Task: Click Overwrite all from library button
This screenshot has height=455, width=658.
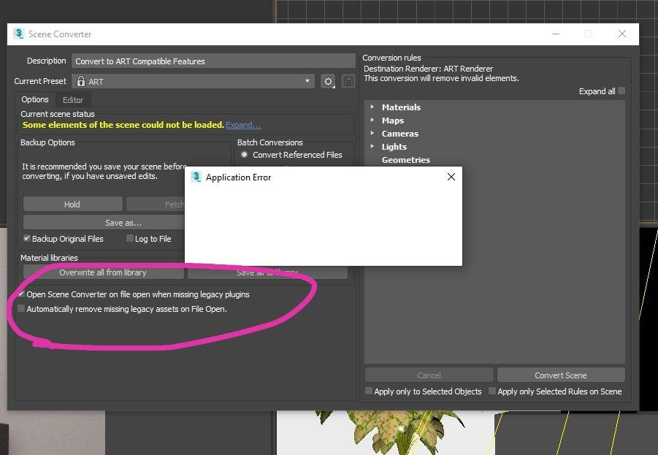Action: [103, 272]
